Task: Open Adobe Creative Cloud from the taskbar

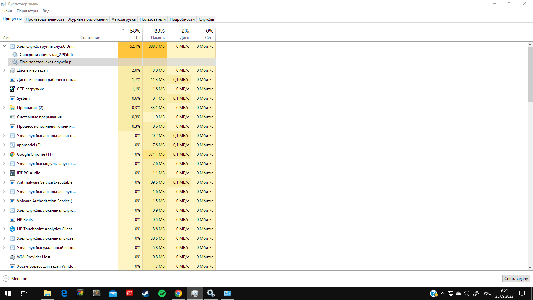Action: click(129, 293)
